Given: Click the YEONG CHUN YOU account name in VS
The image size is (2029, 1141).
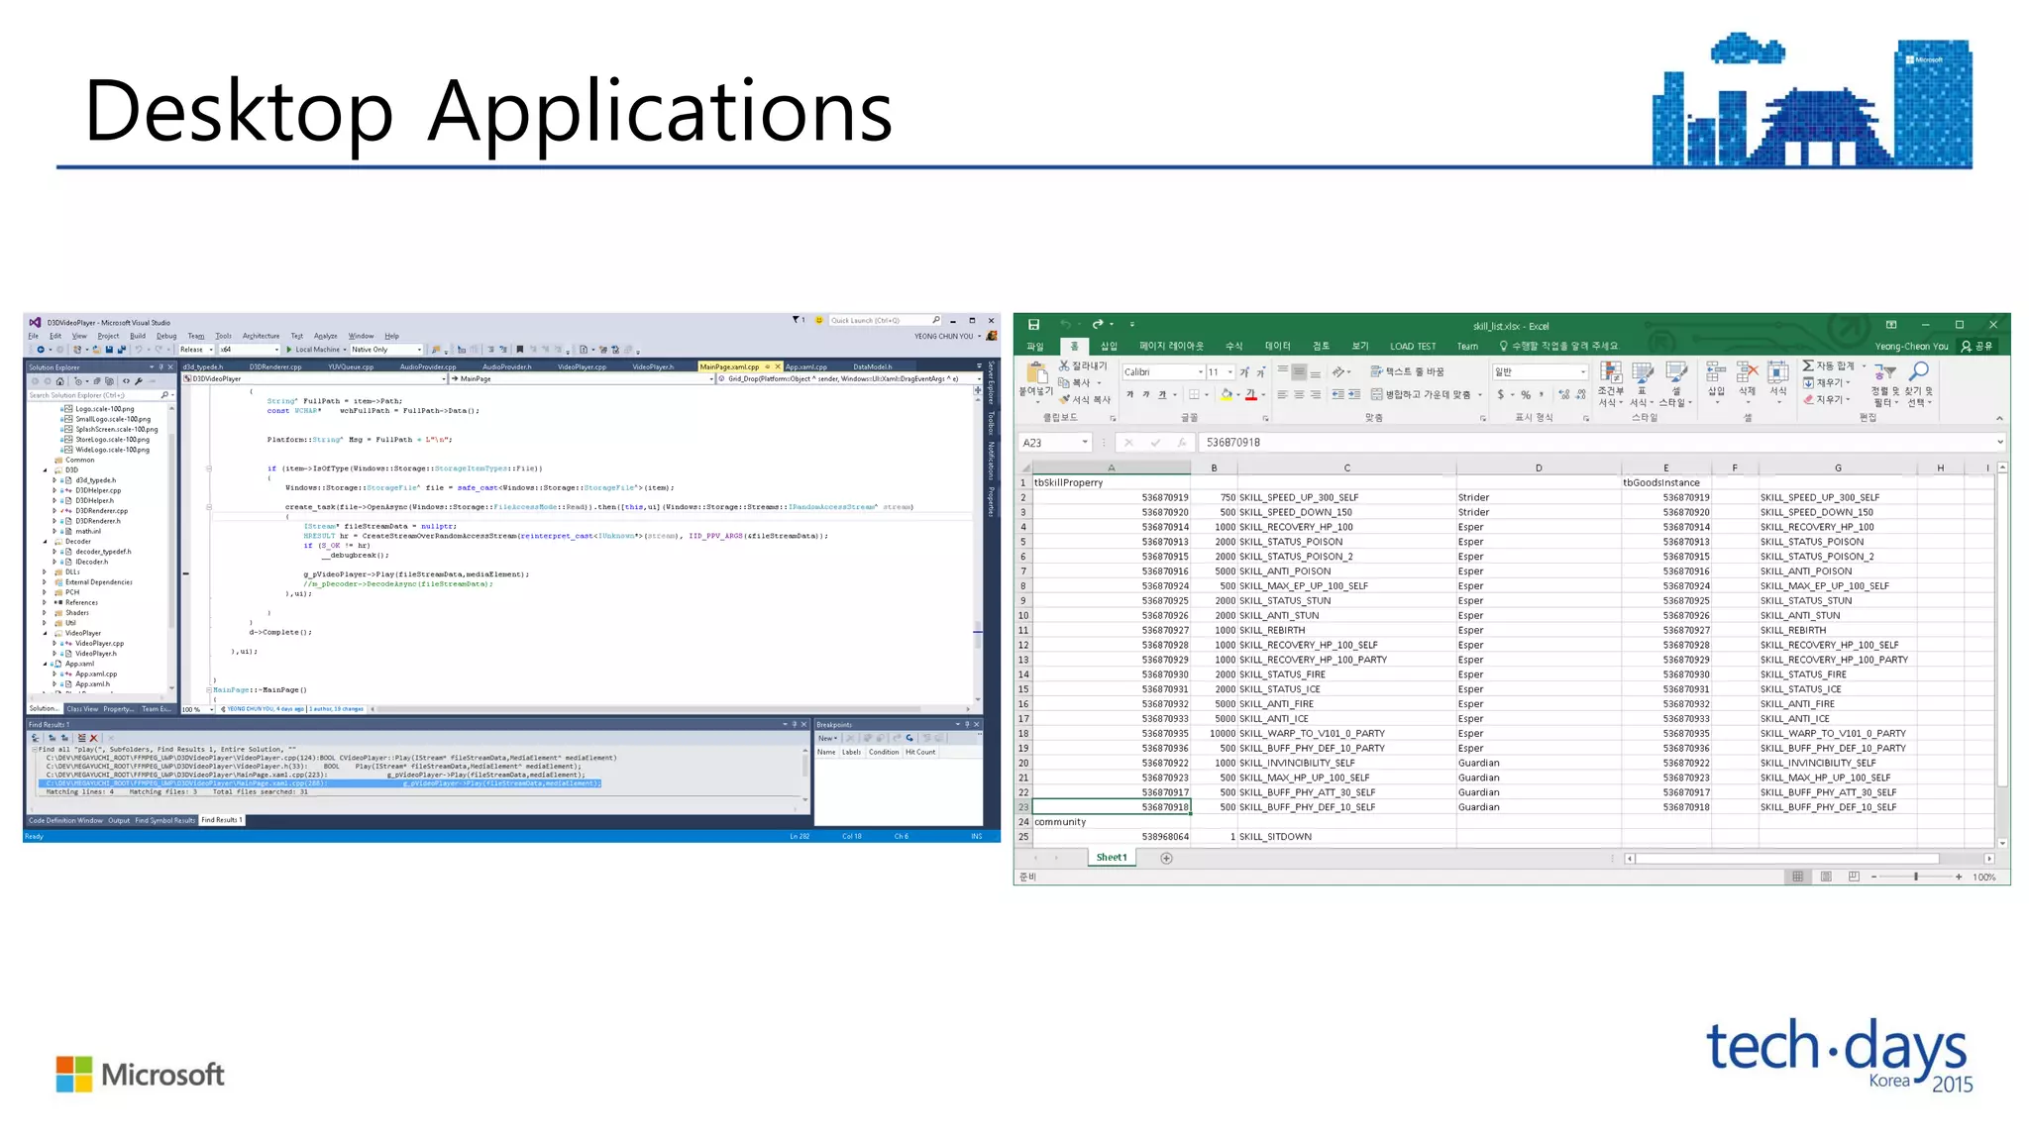Looking at the screenshot, I should pos(944,336).
